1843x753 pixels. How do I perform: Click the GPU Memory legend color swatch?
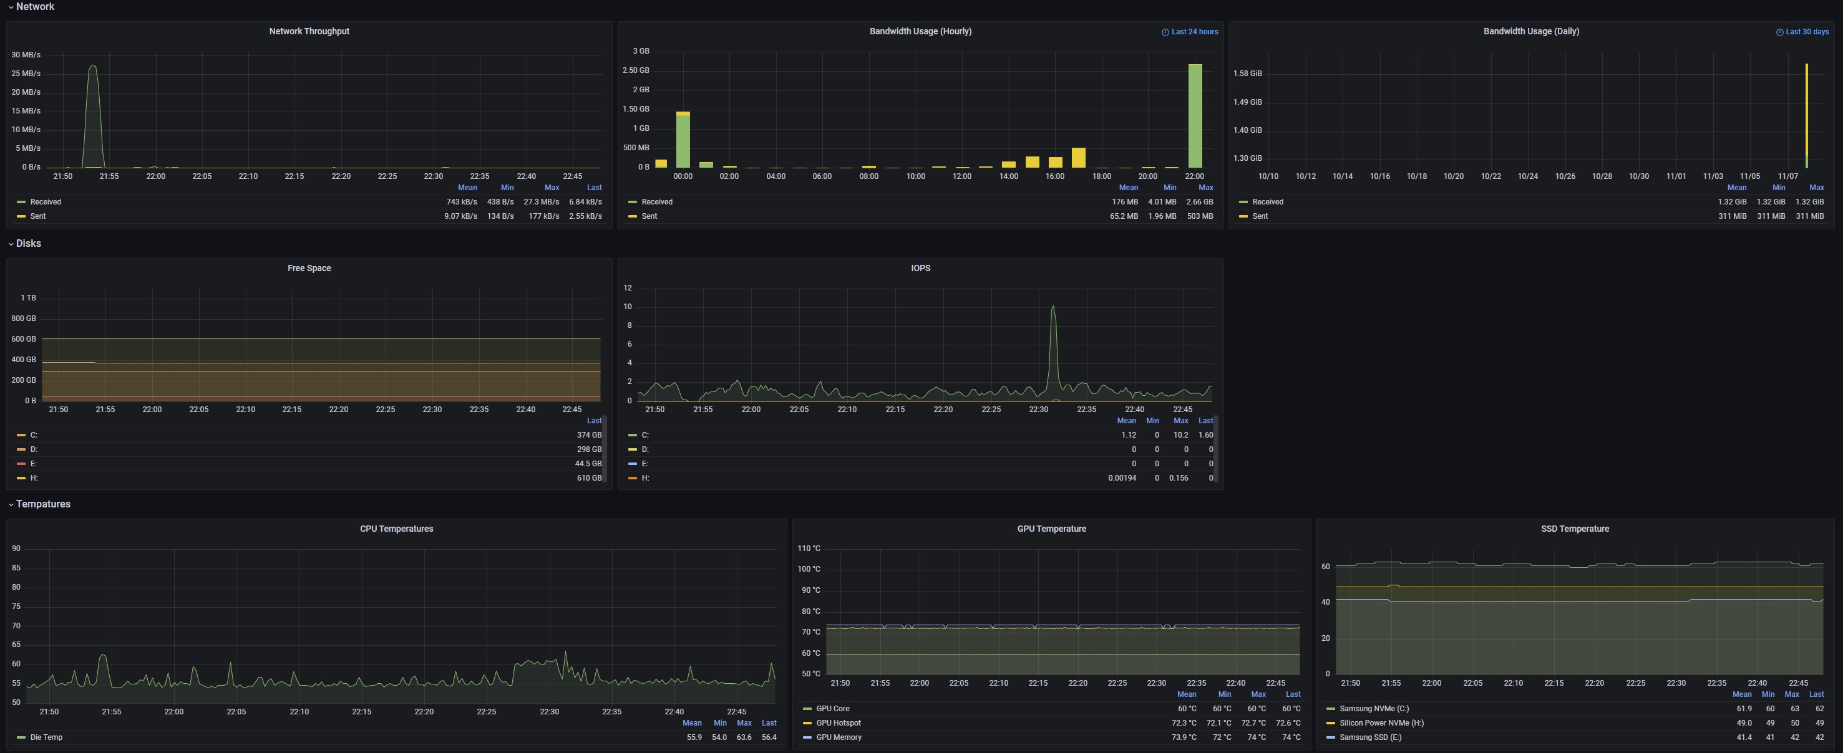[x=807, y=737]
